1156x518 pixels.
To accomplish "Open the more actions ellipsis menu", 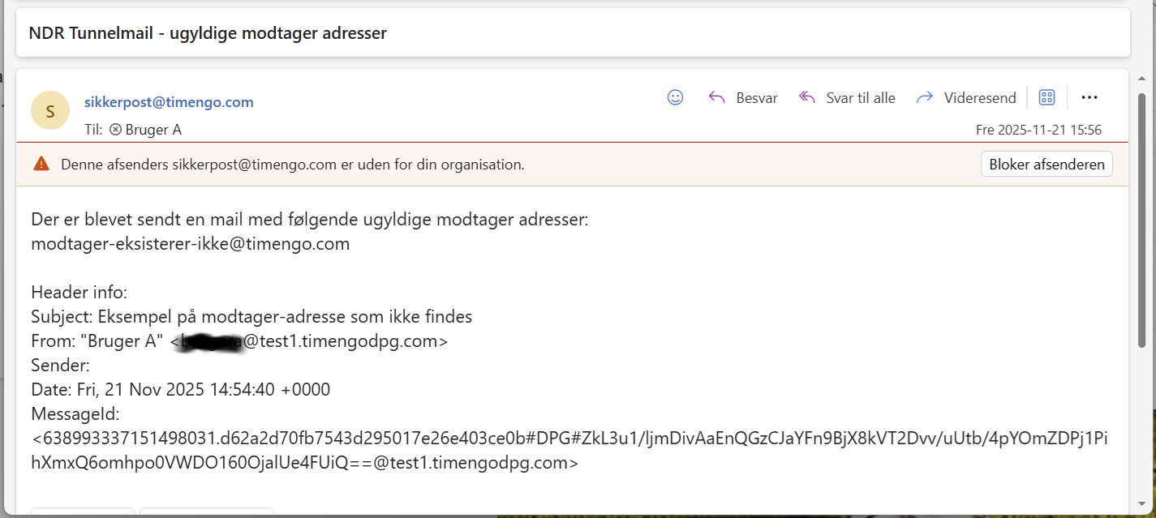I will (x=1089, y=98).
